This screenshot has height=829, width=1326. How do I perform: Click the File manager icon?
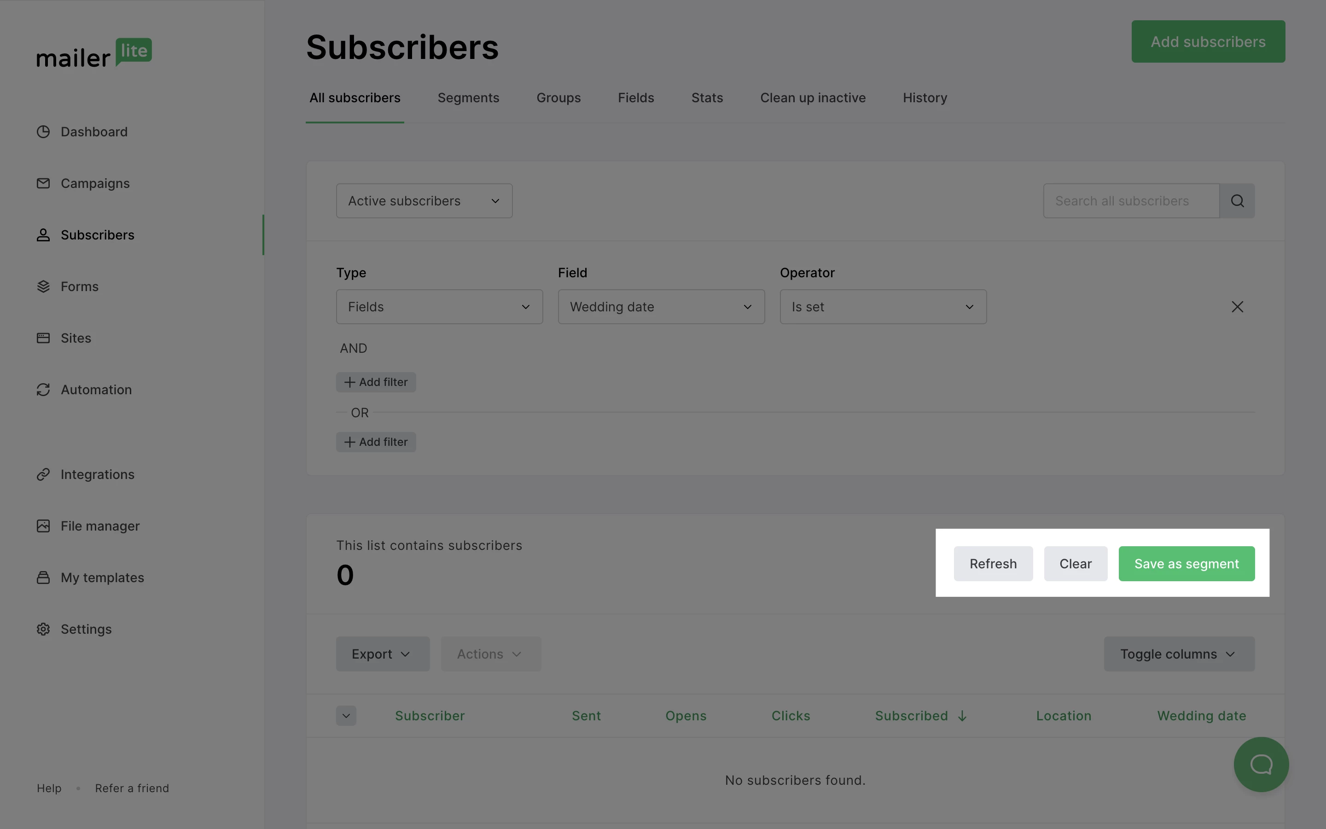(x=43, y=526)
